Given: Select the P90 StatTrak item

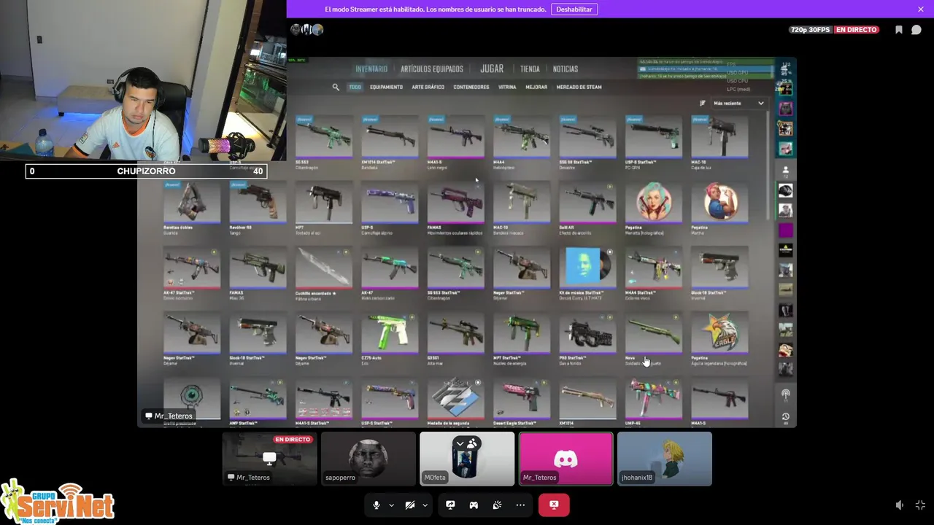Looking at the screenshot, I should (x=587, y=338).
